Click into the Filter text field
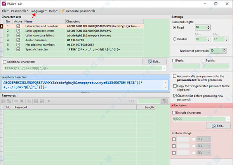This screenshot has height=165, width=233. (x=147, y=101)
